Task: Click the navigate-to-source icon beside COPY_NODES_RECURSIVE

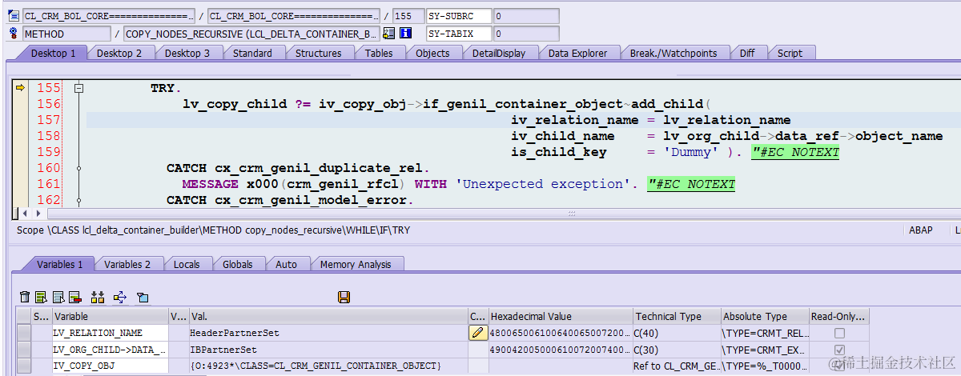Action: click(388, 34)
